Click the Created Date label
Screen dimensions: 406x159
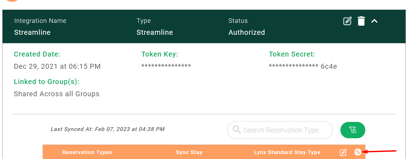pyautogui.click(x=37, y=54)
